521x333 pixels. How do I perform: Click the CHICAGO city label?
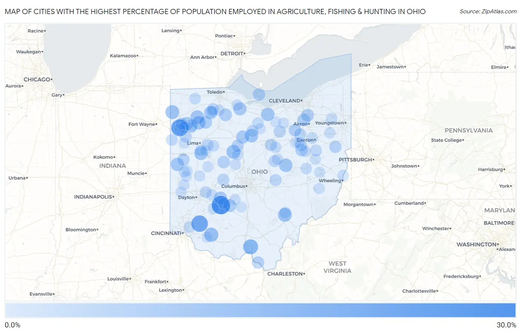click(x=37, y=80)
